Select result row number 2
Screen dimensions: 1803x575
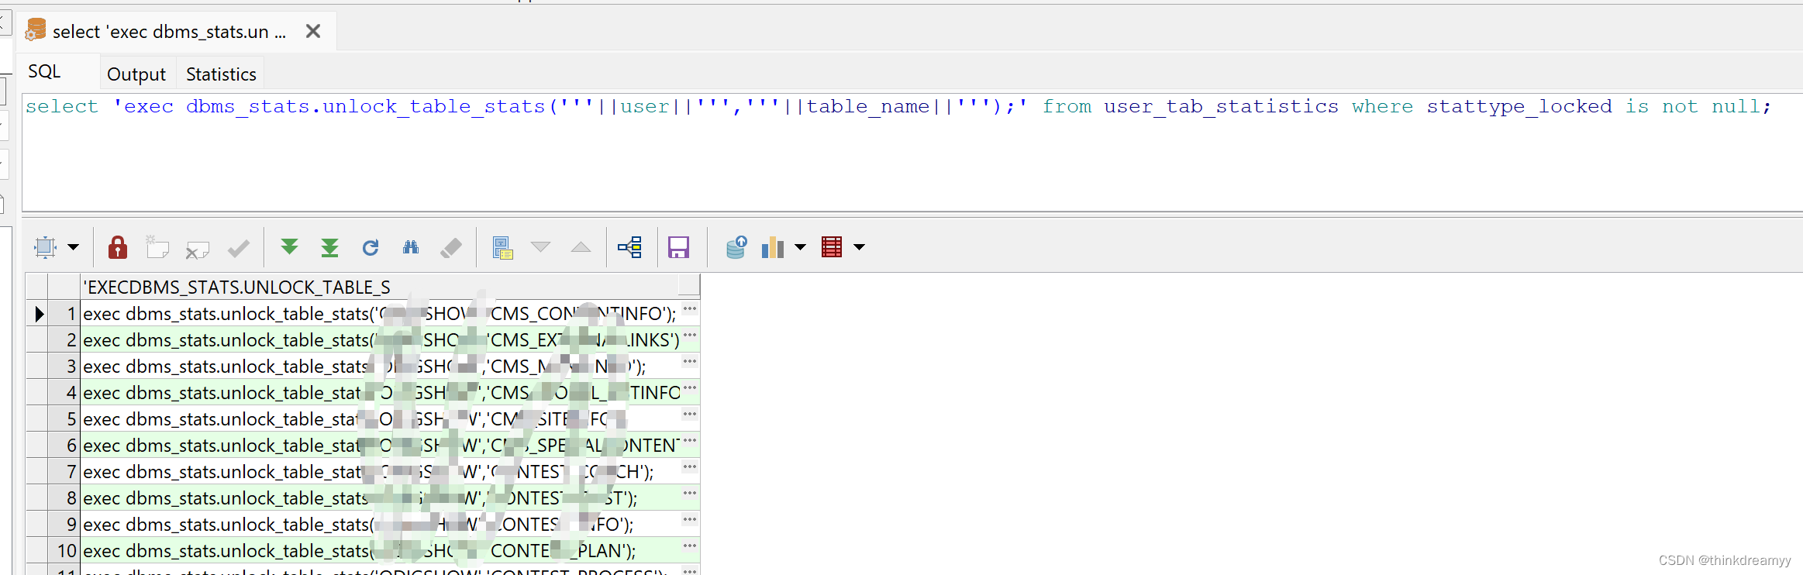(64, 340)
